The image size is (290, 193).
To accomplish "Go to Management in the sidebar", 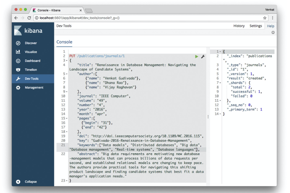I will pyautogui.click(x=34, y=87).
